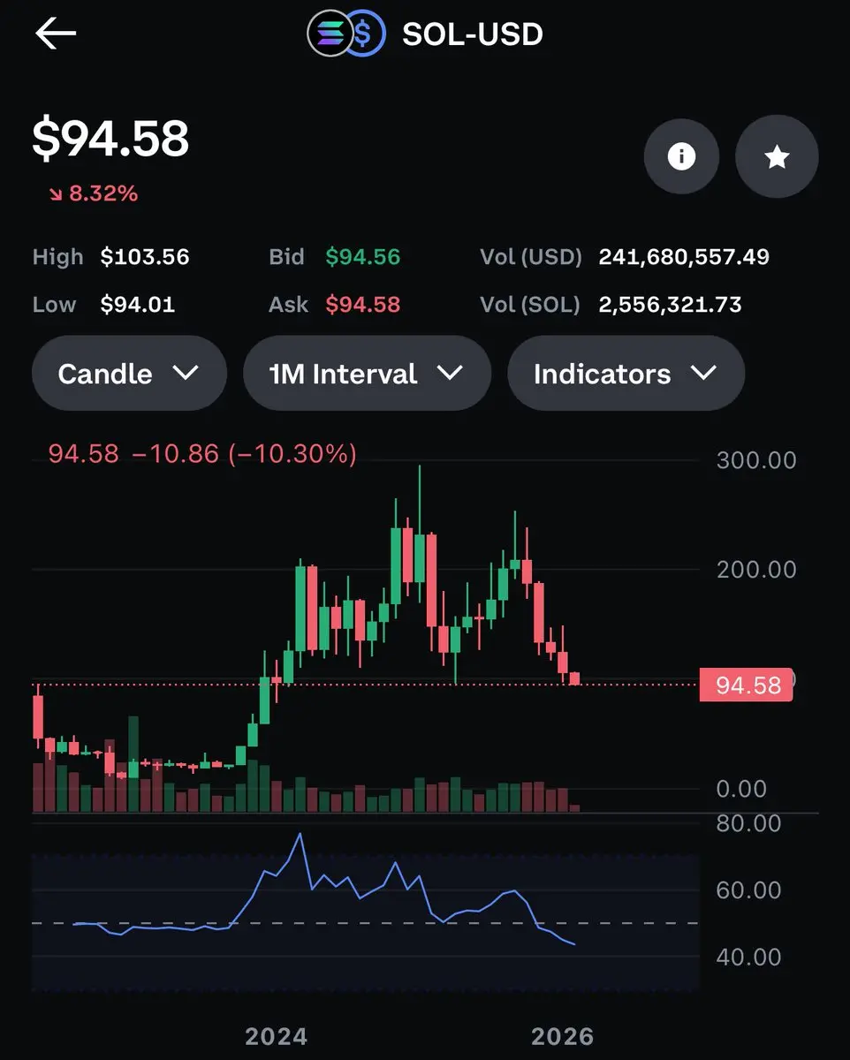Click the red 94.58 price axis tag
Viewport: 850px width, 1060px height.
(x=746, y=685)
